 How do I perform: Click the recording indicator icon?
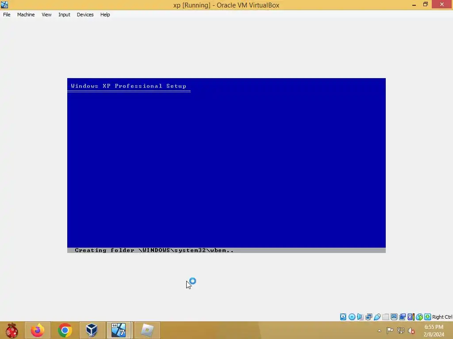tap(402, 317)
